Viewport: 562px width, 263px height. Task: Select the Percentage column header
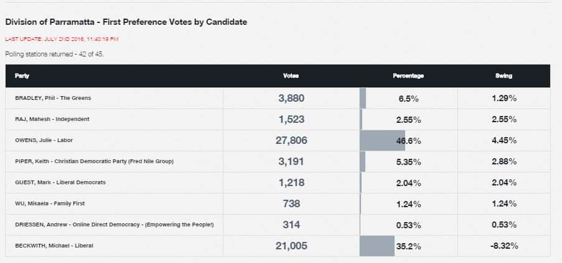pyautogui.click(x=408, y=76)
